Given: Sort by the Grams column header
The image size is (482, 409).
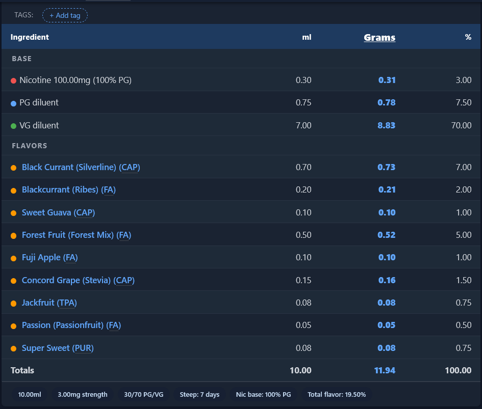Looking at the screenshot, I should (x=379, y=38).
